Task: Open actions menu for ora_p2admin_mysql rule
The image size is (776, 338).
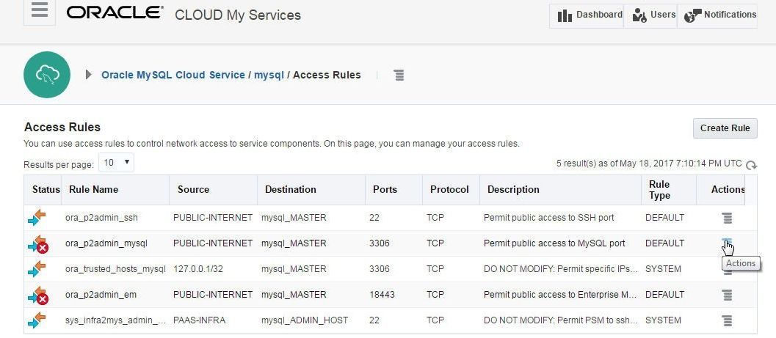Action: click(727, 242)
